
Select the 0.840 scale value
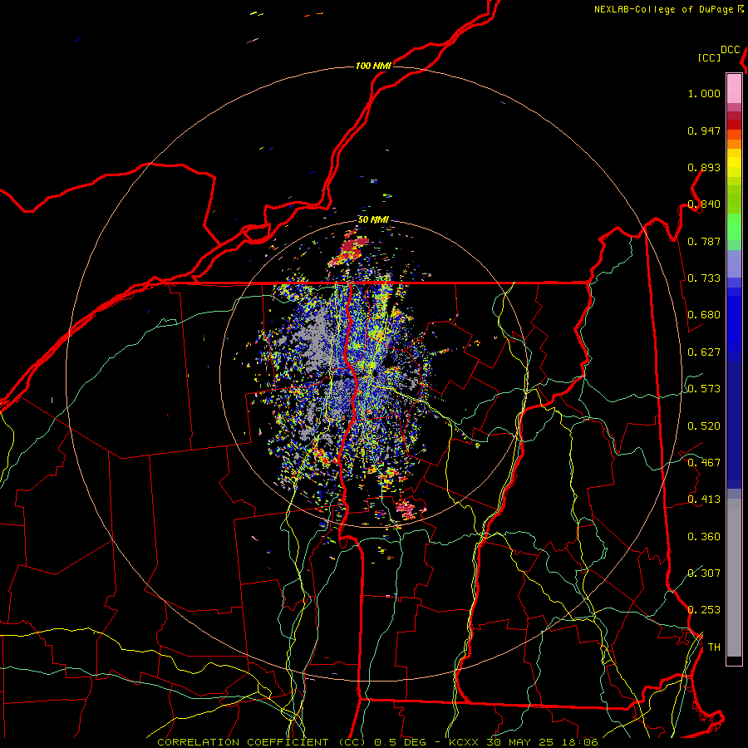coord(704,204)
